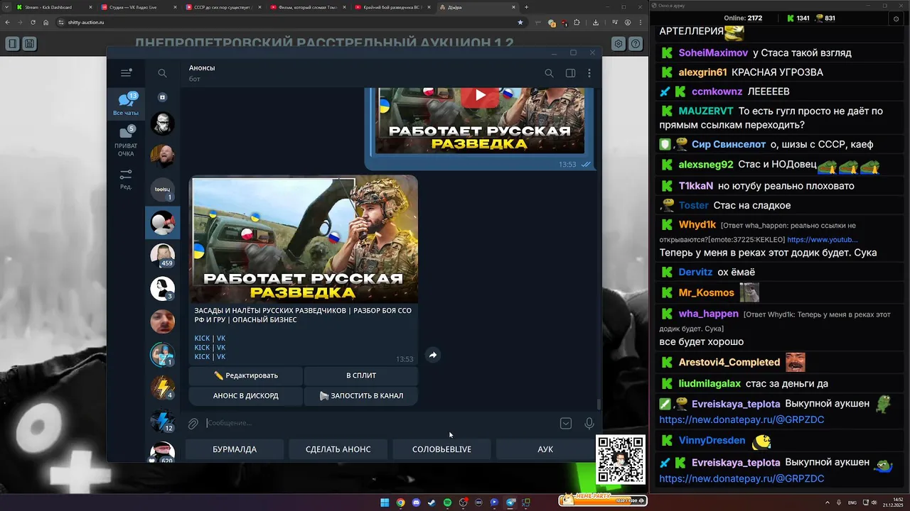This screenshot has width=910, height=511.
Task: Click ENG language indicator
Action: pos(852,502)
